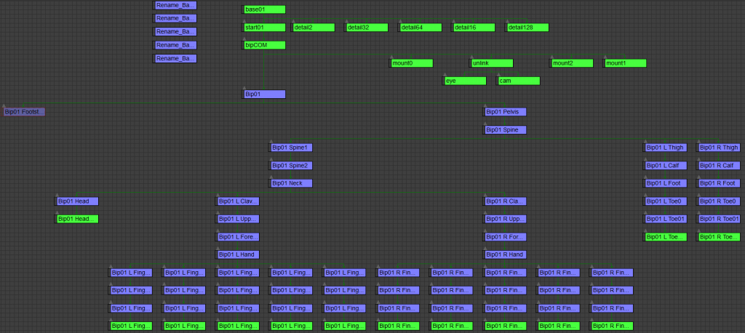Choose the mount0 node
The image size is (745, 333).
tap(413, 63)
